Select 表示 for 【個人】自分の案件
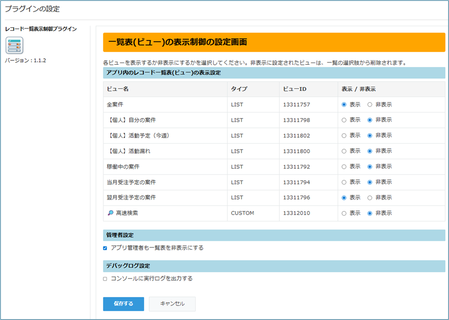 [x=344, y=120]
